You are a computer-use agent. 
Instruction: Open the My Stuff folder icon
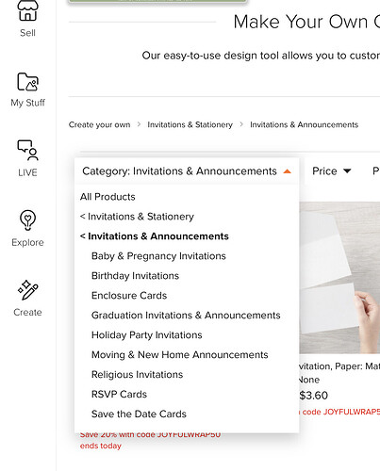click(x=27, y=82)
